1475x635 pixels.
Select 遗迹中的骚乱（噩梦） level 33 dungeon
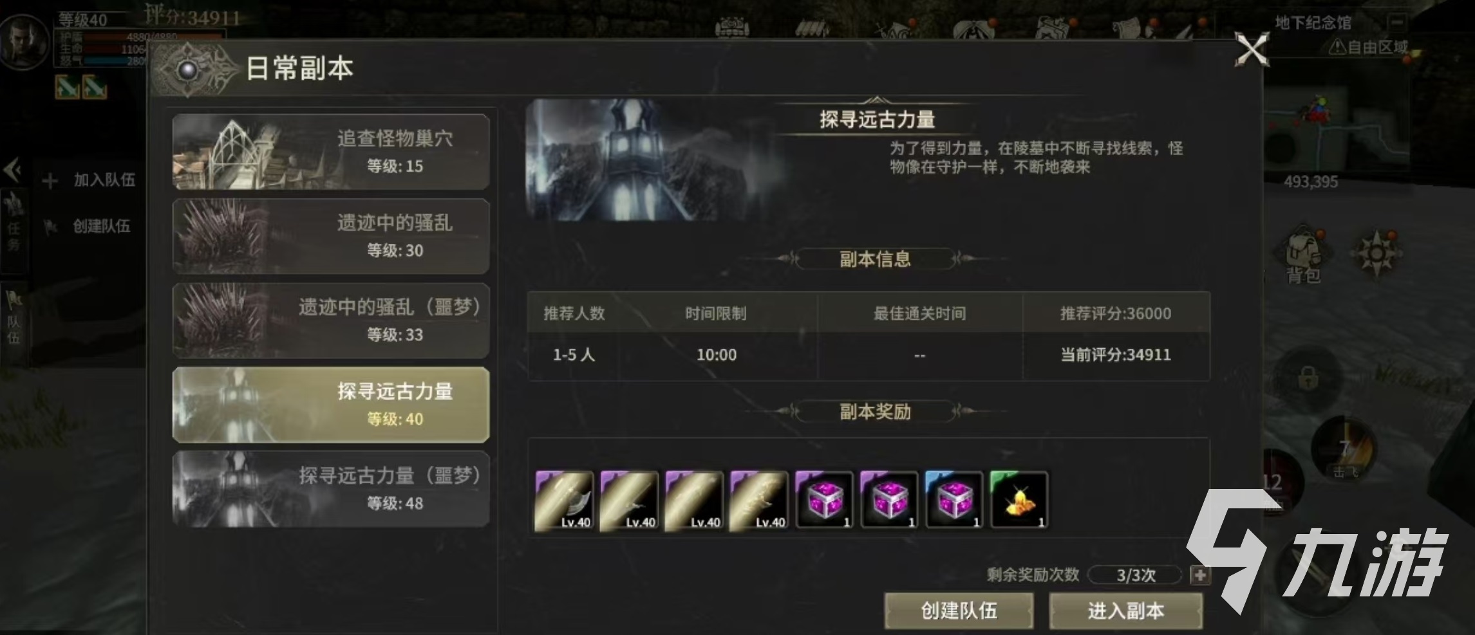331,320
